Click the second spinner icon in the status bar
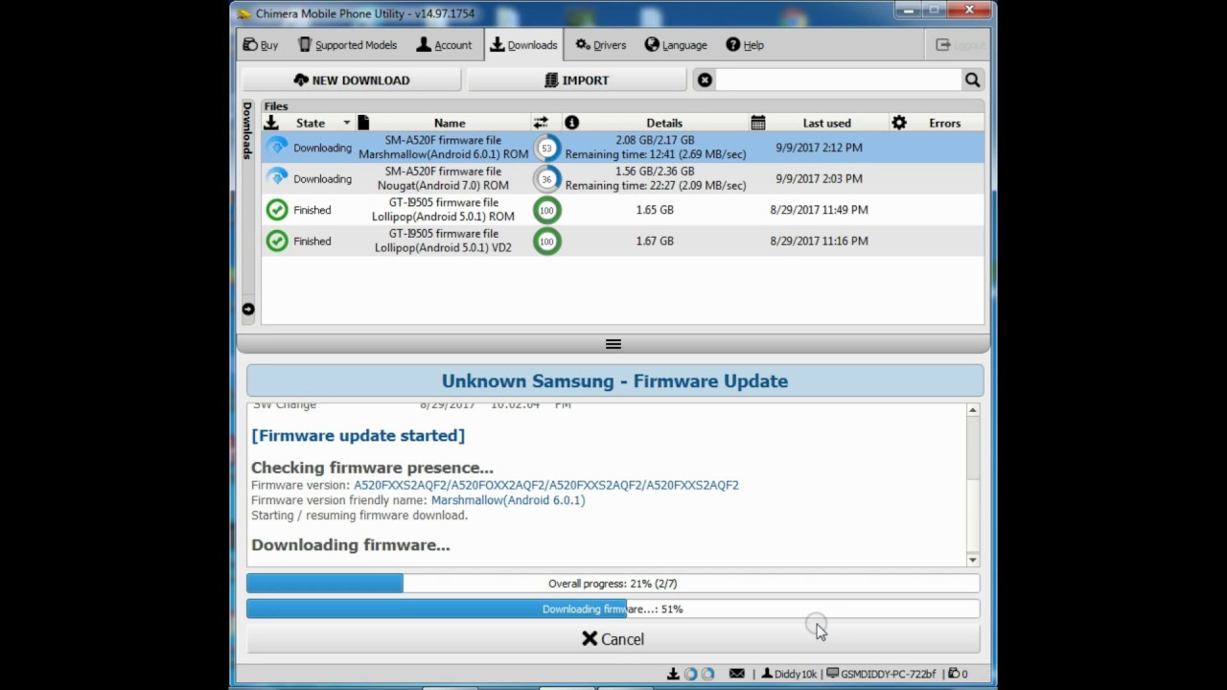This screenshot has width=1227, height=690. pos(707,674)
